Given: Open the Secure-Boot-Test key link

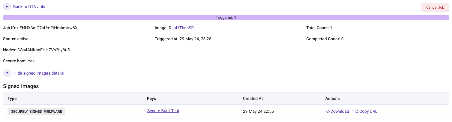Looking at the screenshot, I should pyautogui.click(x=163, y=111).
